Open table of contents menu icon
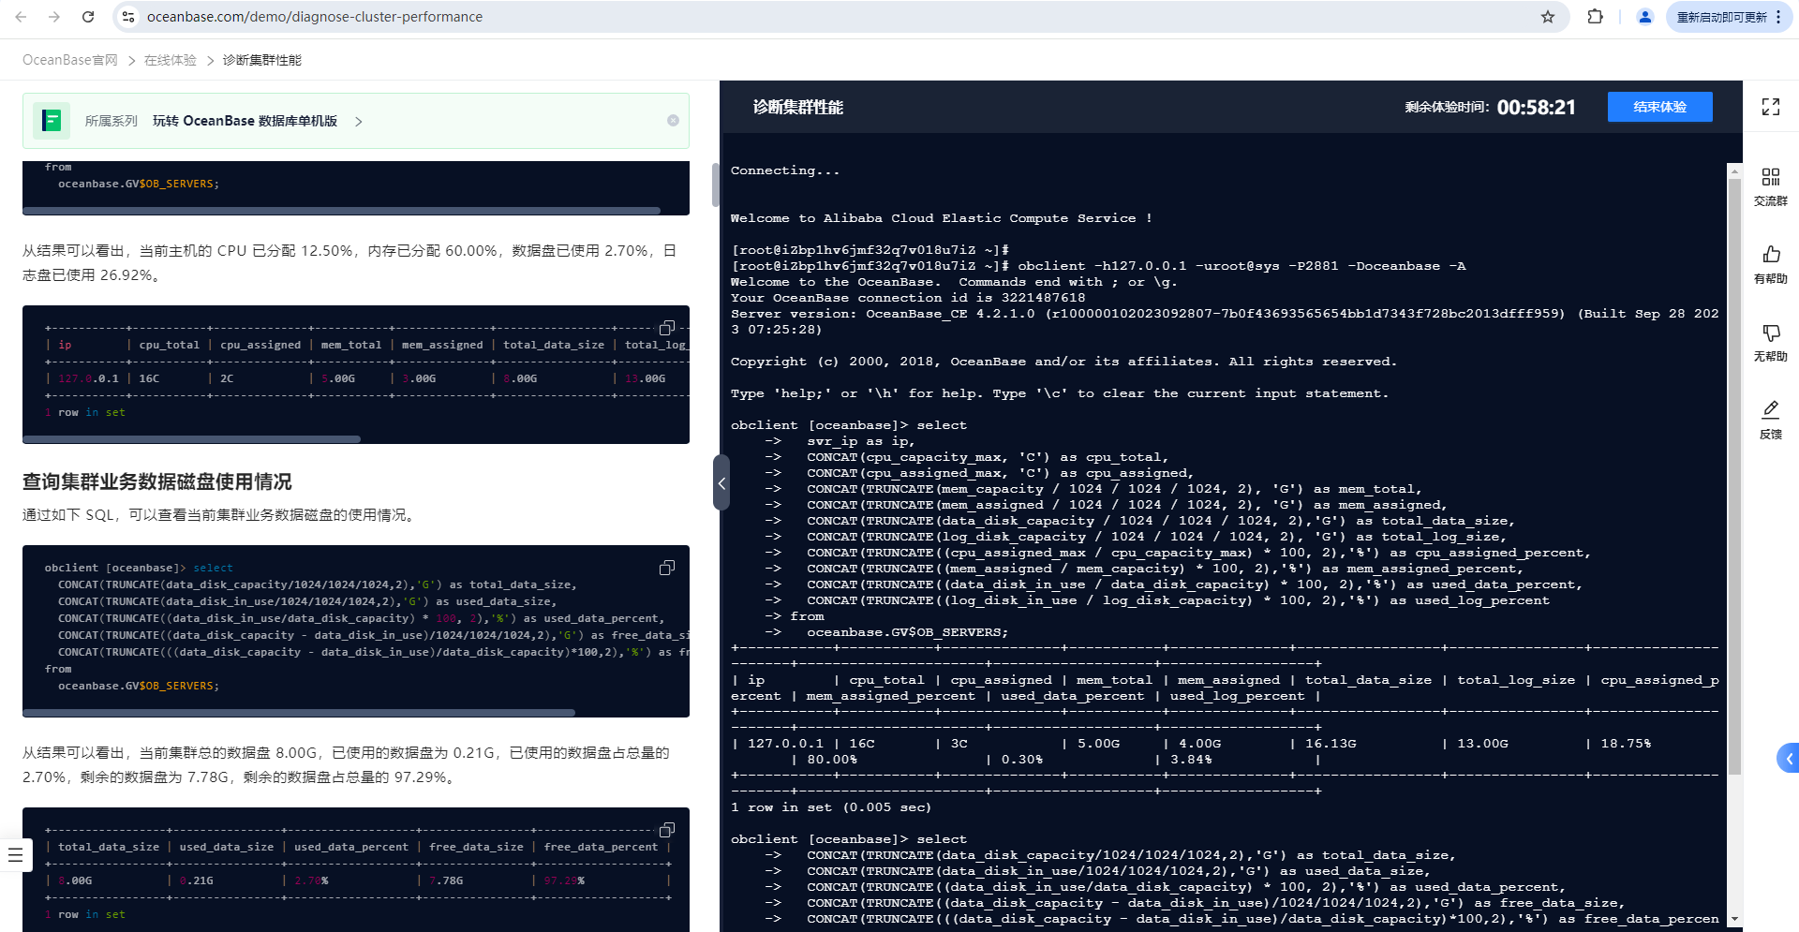1799x932 pixels. click(x=15, y=854)
